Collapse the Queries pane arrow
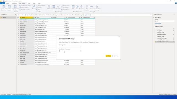The height and width of the screenshot is (99, 177). (15, 14)
